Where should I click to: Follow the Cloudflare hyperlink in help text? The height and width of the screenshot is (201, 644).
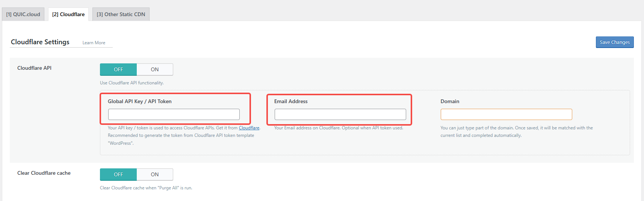(249, 128)
